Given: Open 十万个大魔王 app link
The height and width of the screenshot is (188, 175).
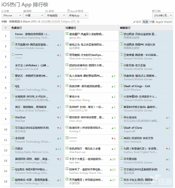Looking at the screenshot, I should click(86, 159).
